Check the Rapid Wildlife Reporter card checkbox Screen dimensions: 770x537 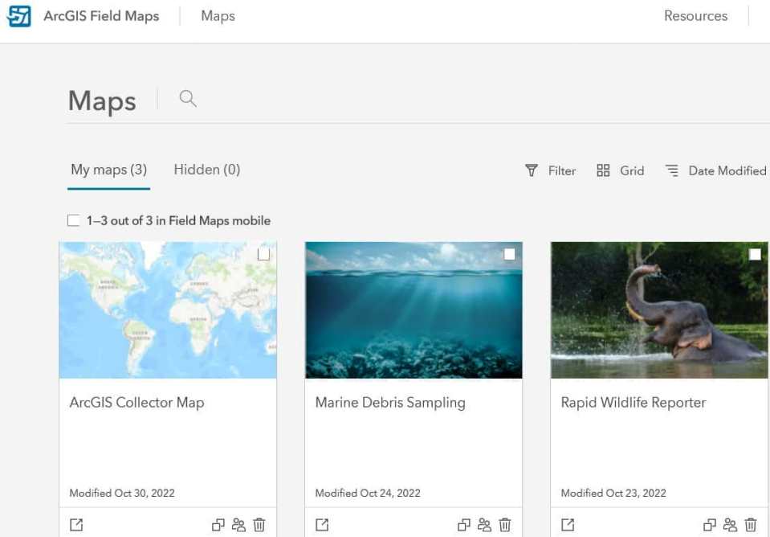755,254
